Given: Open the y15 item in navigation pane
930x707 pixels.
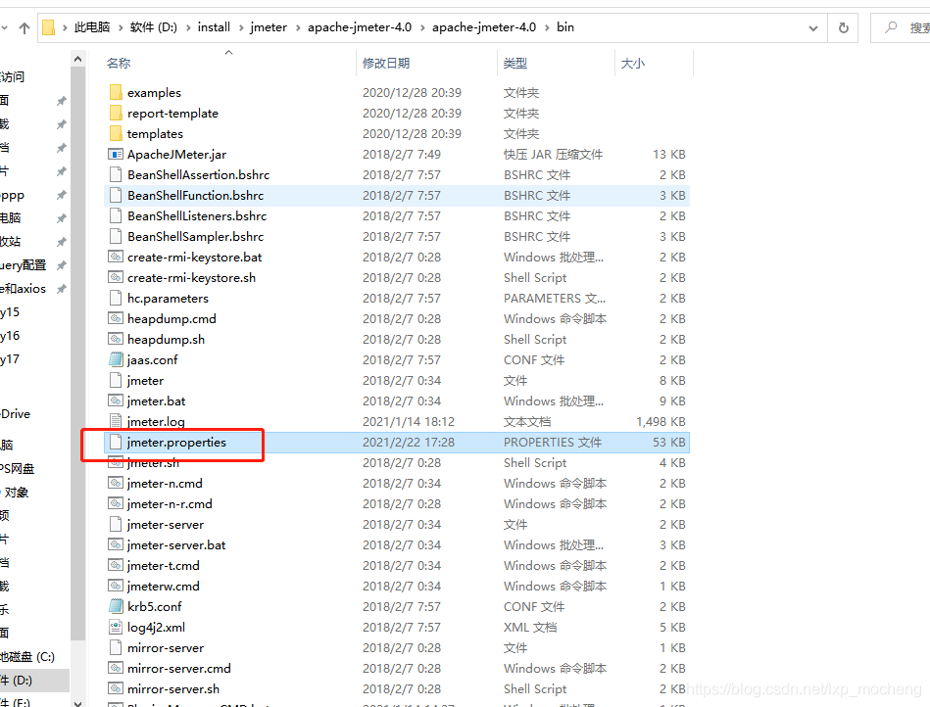Looking at the screenshot, I should pos(10,312).
